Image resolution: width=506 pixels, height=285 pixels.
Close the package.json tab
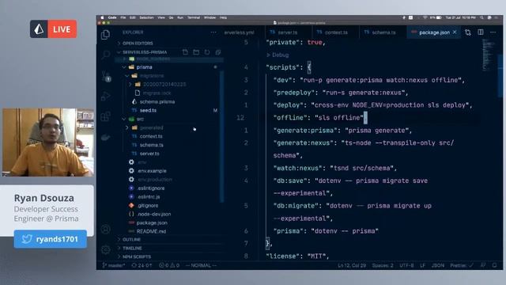(455, 32)
